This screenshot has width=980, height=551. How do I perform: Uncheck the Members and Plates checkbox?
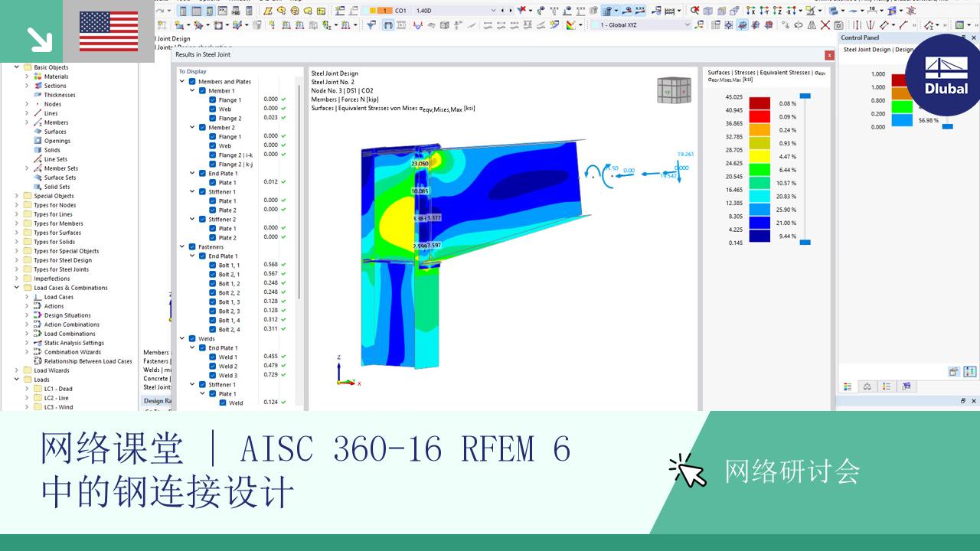click(x=192, y=82)
